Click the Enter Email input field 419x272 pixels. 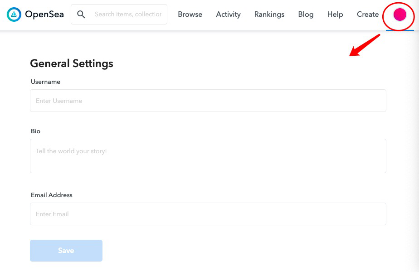tap(208, 214)
